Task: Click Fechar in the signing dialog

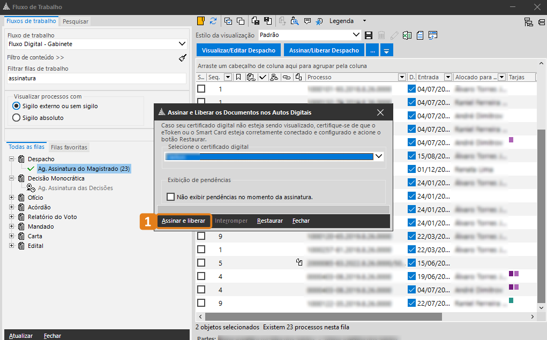Action: [301, 221]
